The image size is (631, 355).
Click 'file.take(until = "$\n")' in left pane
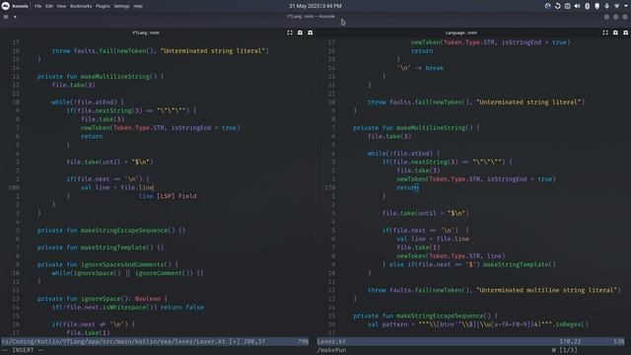click(109, 162)
